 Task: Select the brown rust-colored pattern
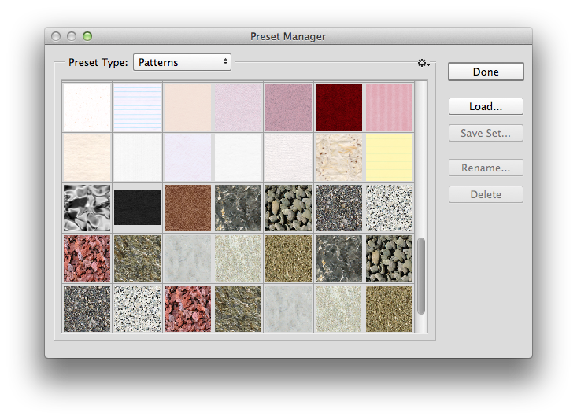tap(187, 208)
